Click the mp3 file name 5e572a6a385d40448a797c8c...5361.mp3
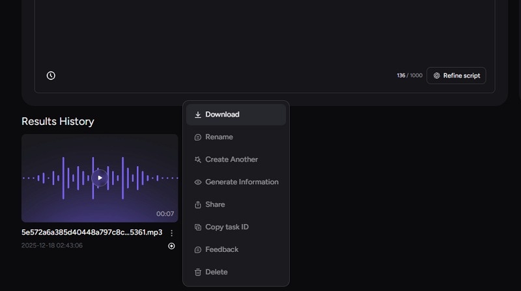Viewport: 521px width, 291px height. (x=92, y=232)
